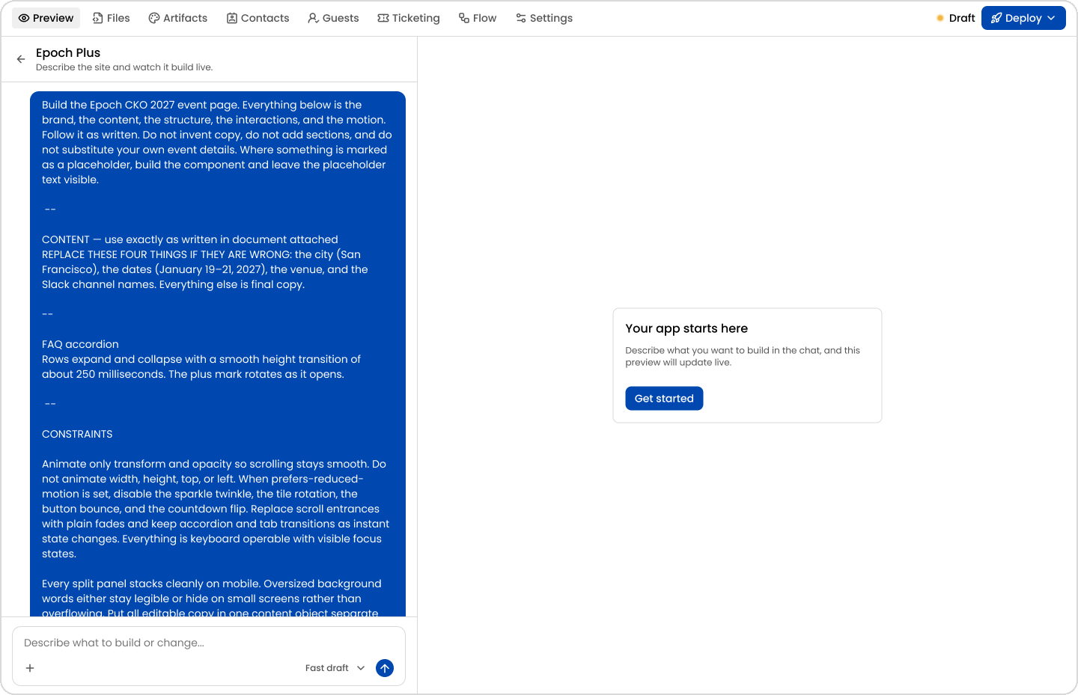Click the 'Your app starts here' heading
The image size is (1078, 695).
tap(686, 328)
